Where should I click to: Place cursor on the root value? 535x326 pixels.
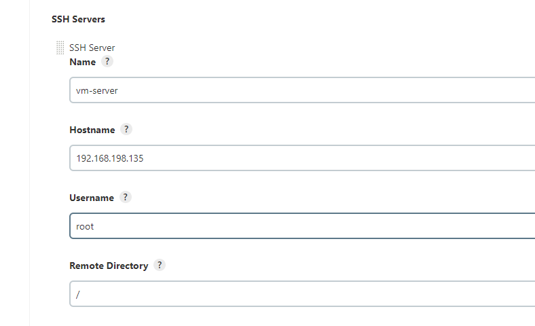(85, 227)
